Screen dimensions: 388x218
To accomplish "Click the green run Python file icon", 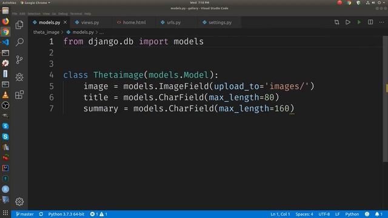I will 359,22.
